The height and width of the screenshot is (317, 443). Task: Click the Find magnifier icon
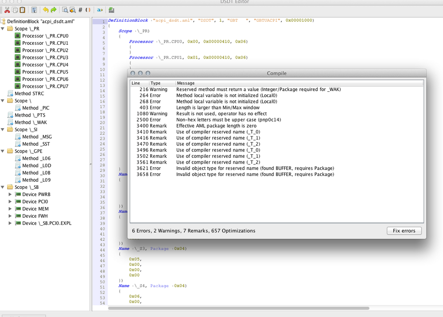pos(65,10)
